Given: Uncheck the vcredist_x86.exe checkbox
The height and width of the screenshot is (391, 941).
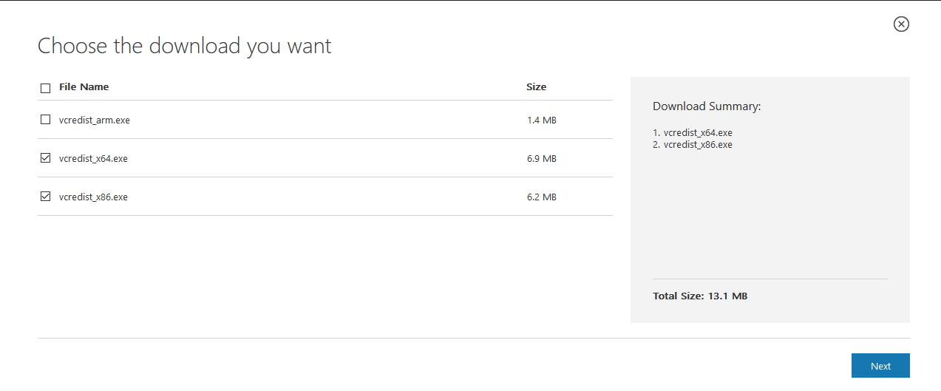Looking at the screenshot, I should pyautogui.click(x=45, y=196).
